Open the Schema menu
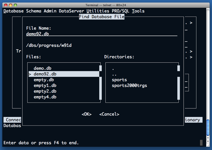 (34, 11)
